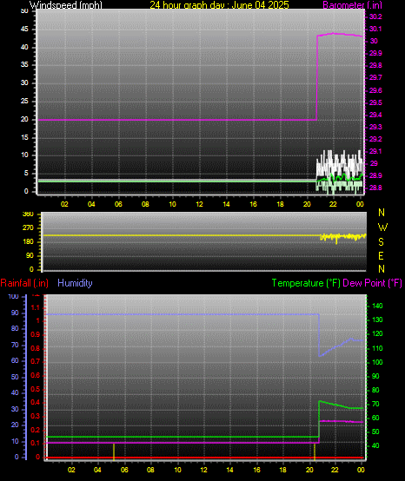This screenshot has height=481, width=405.
Task: Click the 140 temperature scale value
Action: (x=377, y=306)
